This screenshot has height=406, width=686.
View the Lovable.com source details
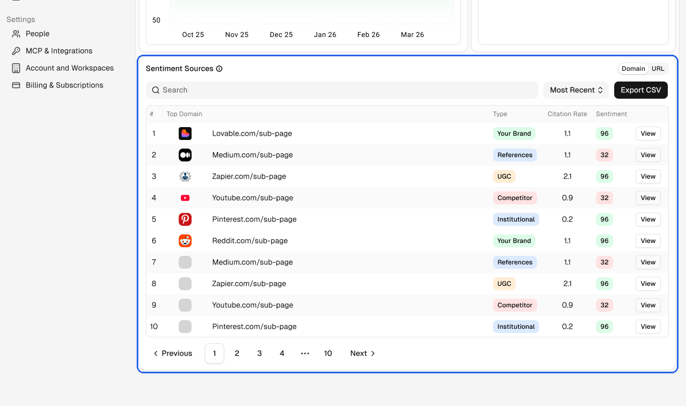point(648,134)
